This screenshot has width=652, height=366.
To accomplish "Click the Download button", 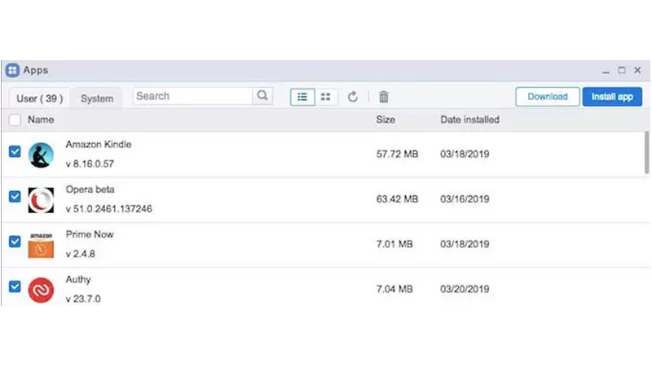I will coord(547,97).
